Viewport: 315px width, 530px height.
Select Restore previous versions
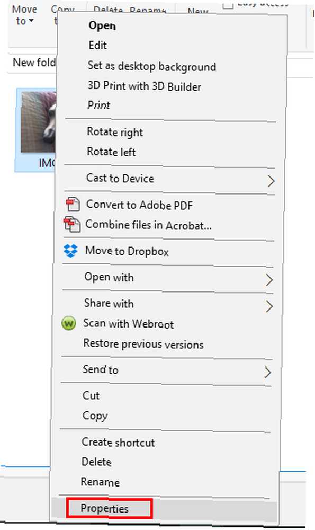(x=143, y=344)
